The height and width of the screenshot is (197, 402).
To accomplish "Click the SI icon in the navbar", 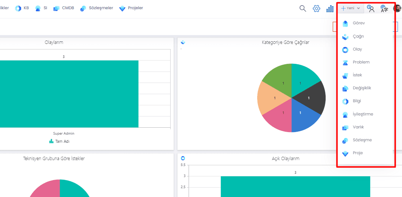I will [38, 8].
